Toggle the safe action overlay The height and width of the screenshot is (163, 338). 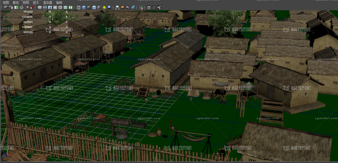coord(65,7)
